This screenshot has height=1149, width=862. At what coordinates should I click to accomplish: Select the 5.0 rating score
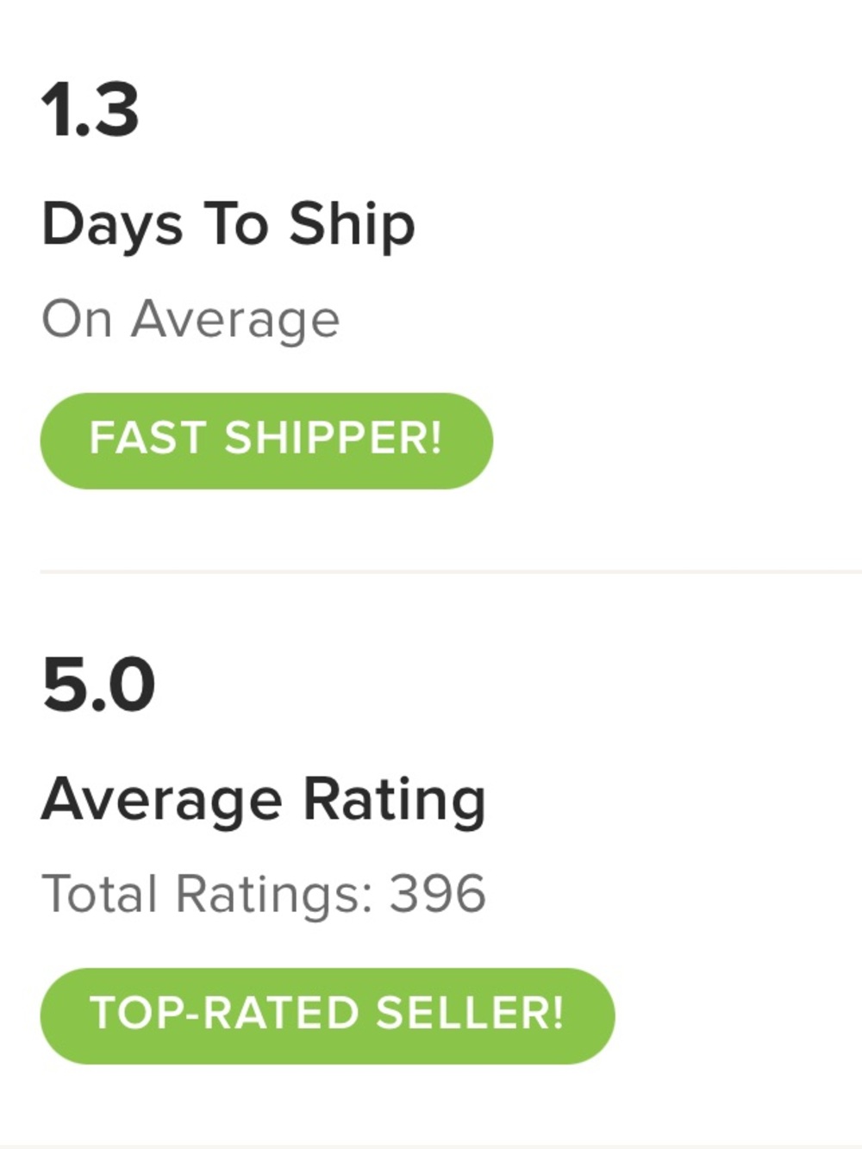[98, 685]
